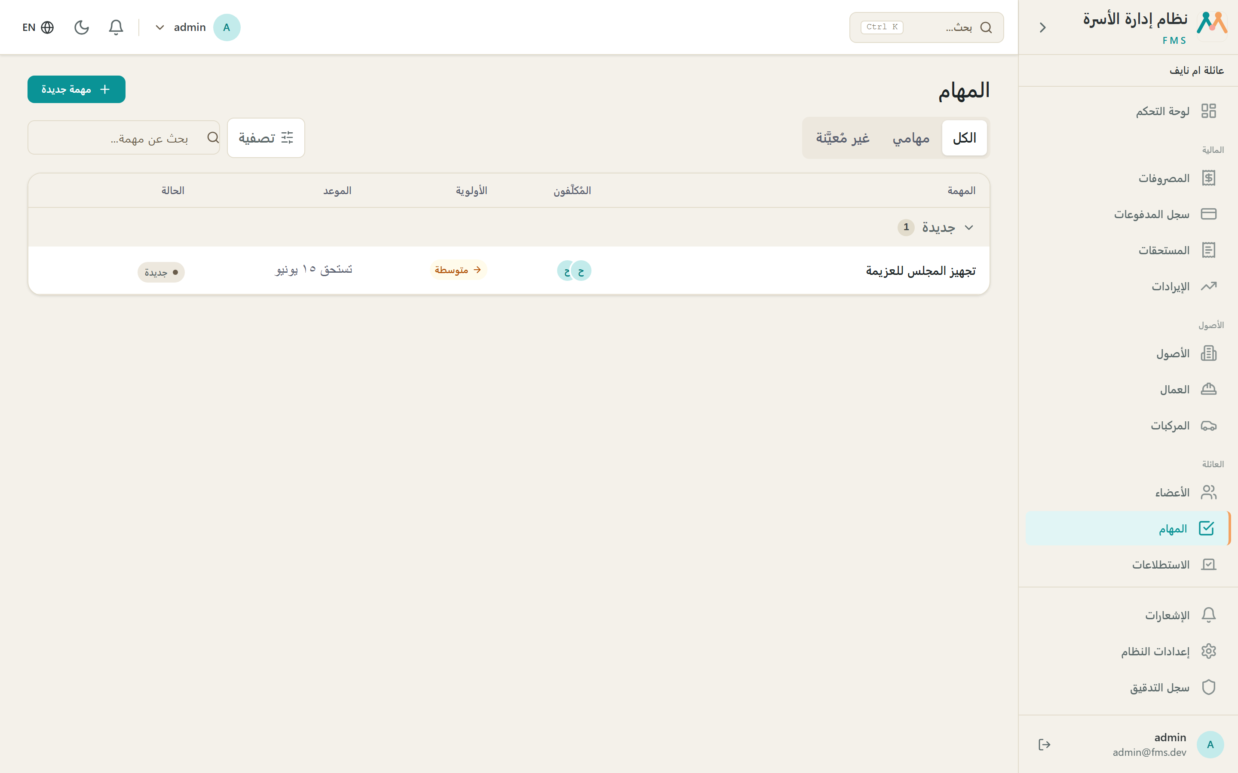Open الاستطلاعات polls icon
The height and width of the screenshot is (773, 1238).
(1208, 564)
